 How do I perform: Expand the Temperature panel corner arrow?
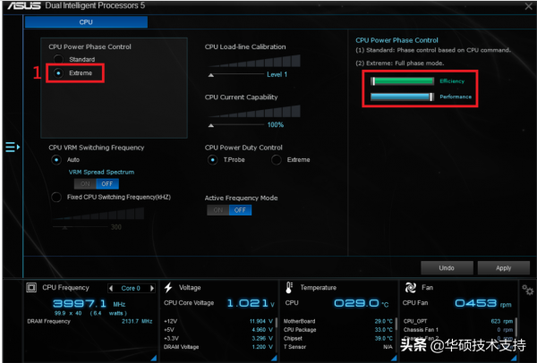(394, 358)
